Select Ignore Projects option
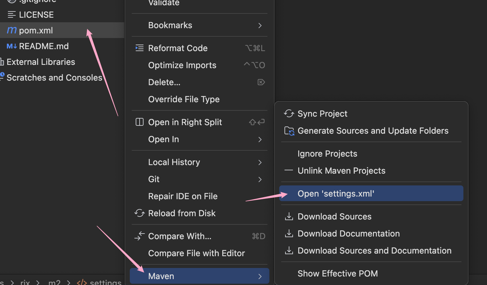Viewport: 487px width, 285px height. pyautogui.click(x=371, y=154)
